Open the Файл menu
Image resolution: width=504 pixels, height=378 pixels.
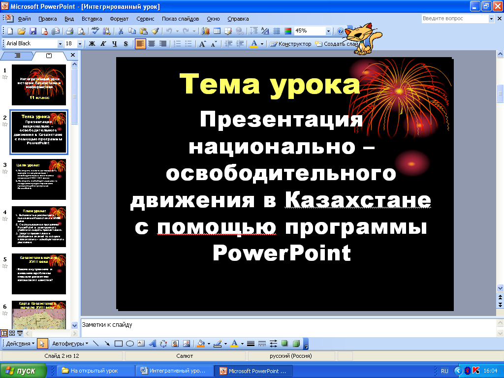coord(24,19)
